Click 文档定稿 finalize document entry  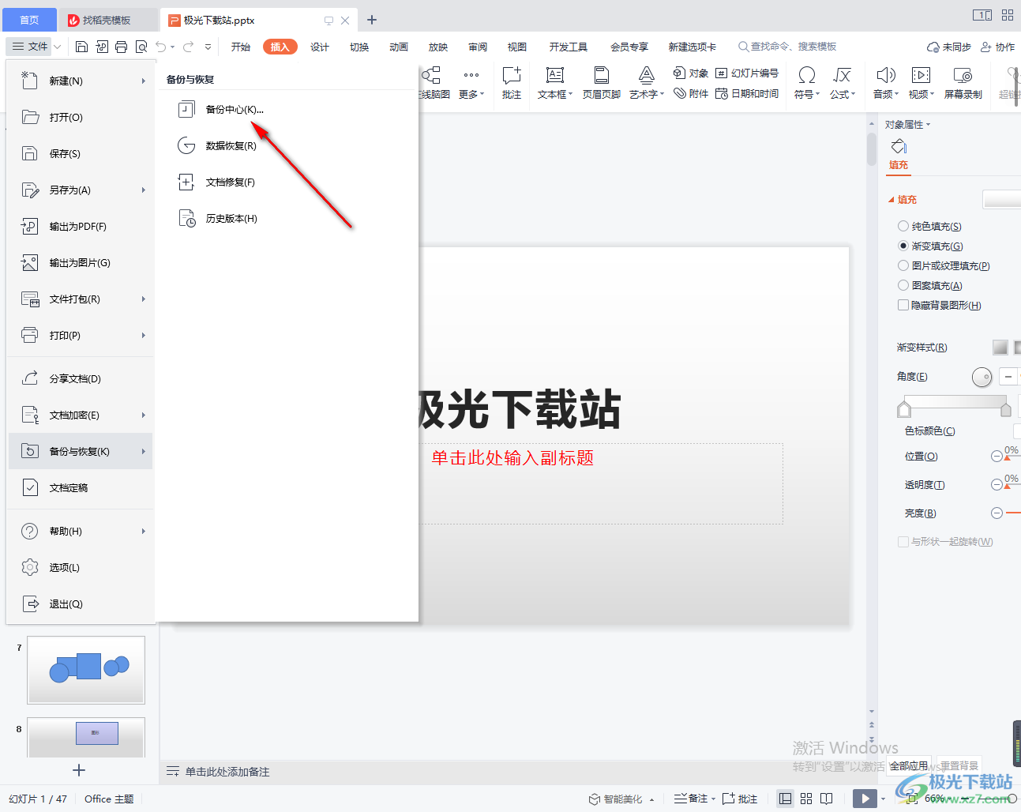80,487
